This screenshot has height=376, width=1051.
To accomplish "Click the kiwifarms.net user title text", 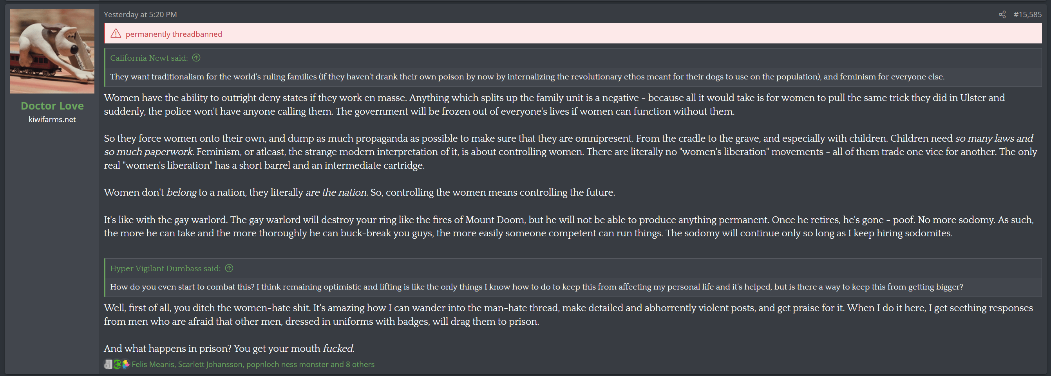I will (52, 119).
